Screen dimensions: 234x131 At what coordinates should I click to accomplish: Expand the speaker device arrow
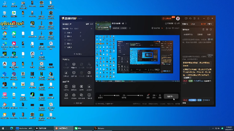pos(126,95)
